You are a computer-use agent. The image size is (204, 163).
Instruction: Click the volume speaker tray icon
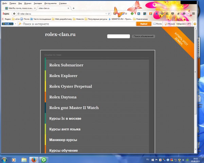[183, 160]
